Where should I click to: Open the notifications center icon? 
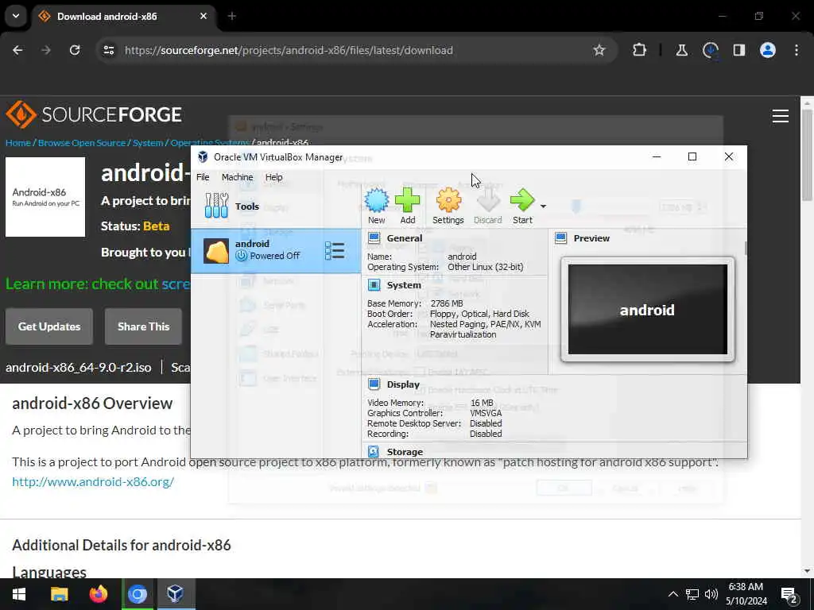(789, 595)
